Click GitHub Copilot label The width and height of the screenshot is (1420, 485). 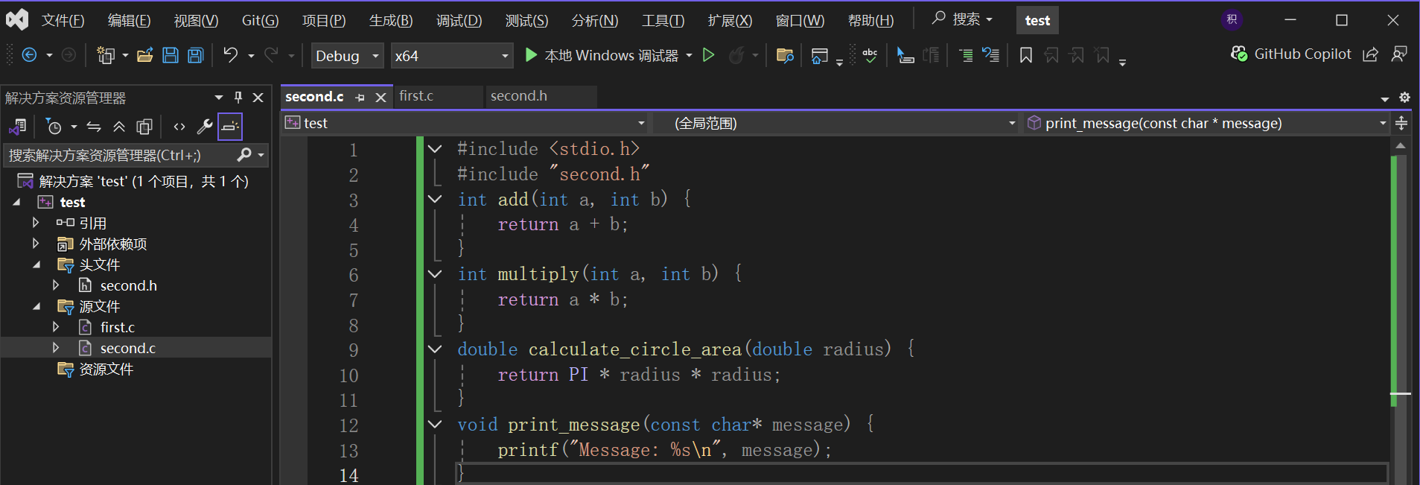tap(1302, 54)
